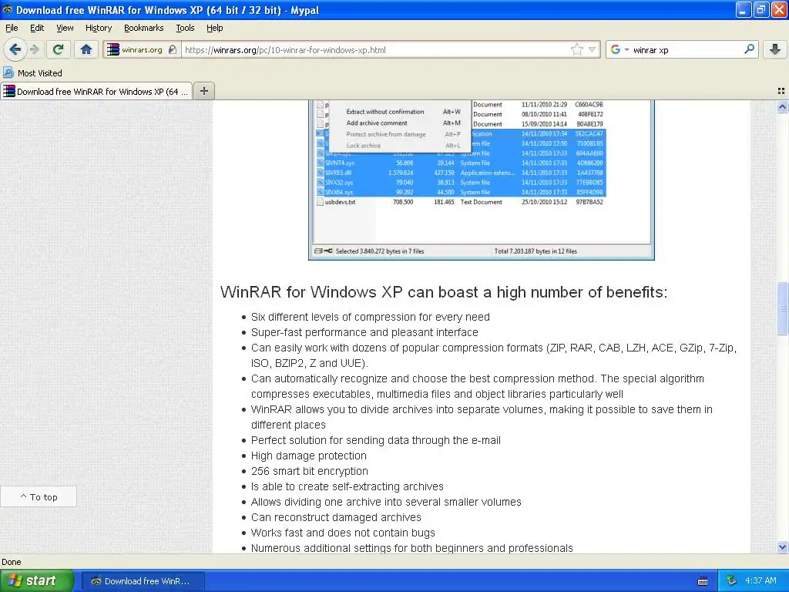Image resolution: width=789 pixels, height=592 pixels.
Task: Click 'Allows dividing one archive' bullet
Action: [x=386, y=502]
